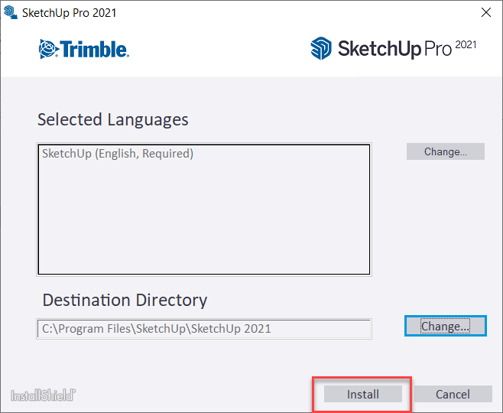Screen dimensions: 503x413
Task: Cancel the SketchUp installation
Action: click(x=453, y=394)
